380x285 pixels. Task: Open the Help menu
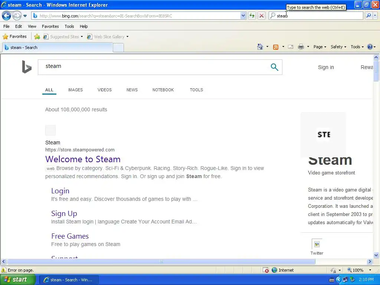point(84,26)
